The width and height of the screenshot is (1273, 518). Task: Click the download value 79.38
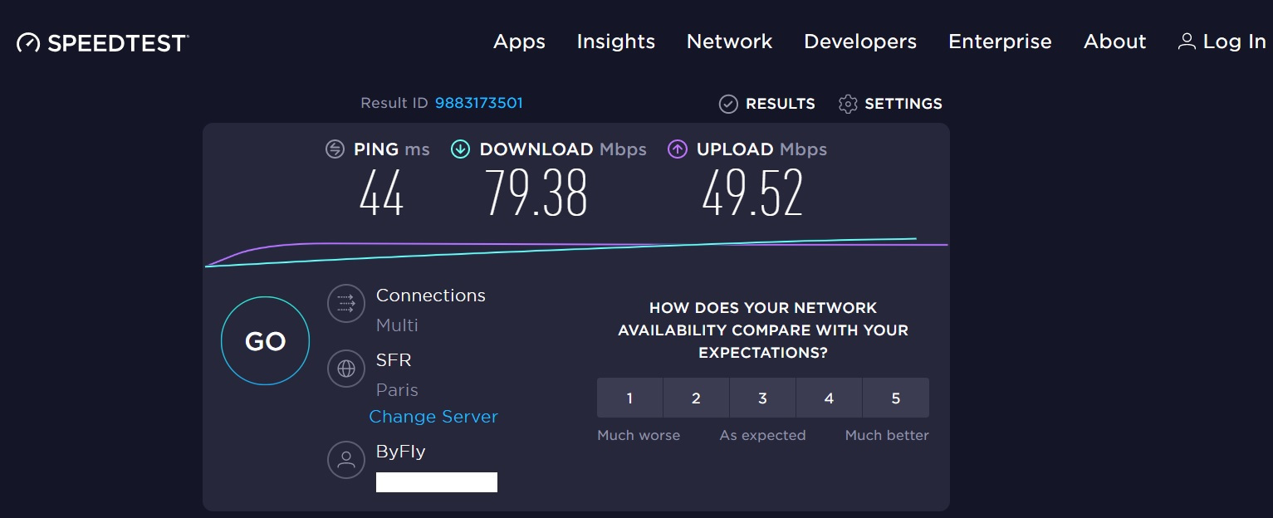point(536,193)
